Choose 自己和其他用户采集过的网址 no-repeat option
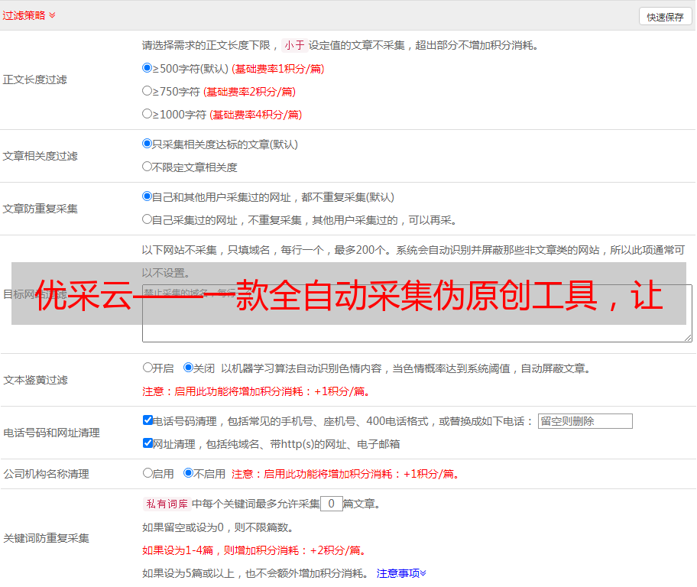This screenshot has width=697, height=587. pos(148,196)
